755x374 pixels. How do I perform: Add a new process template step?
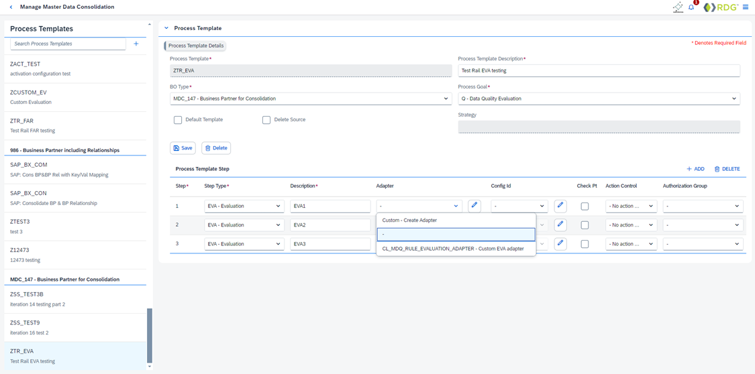[696, 169]
